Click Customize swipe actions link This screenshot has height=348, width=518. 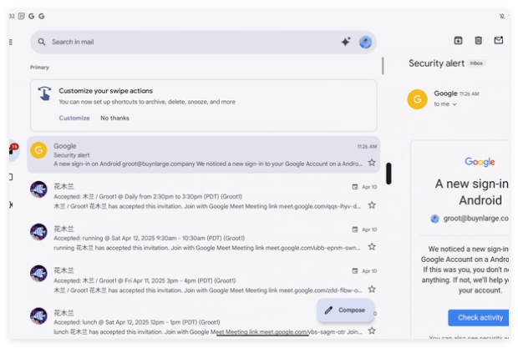(x=74, y=118)
